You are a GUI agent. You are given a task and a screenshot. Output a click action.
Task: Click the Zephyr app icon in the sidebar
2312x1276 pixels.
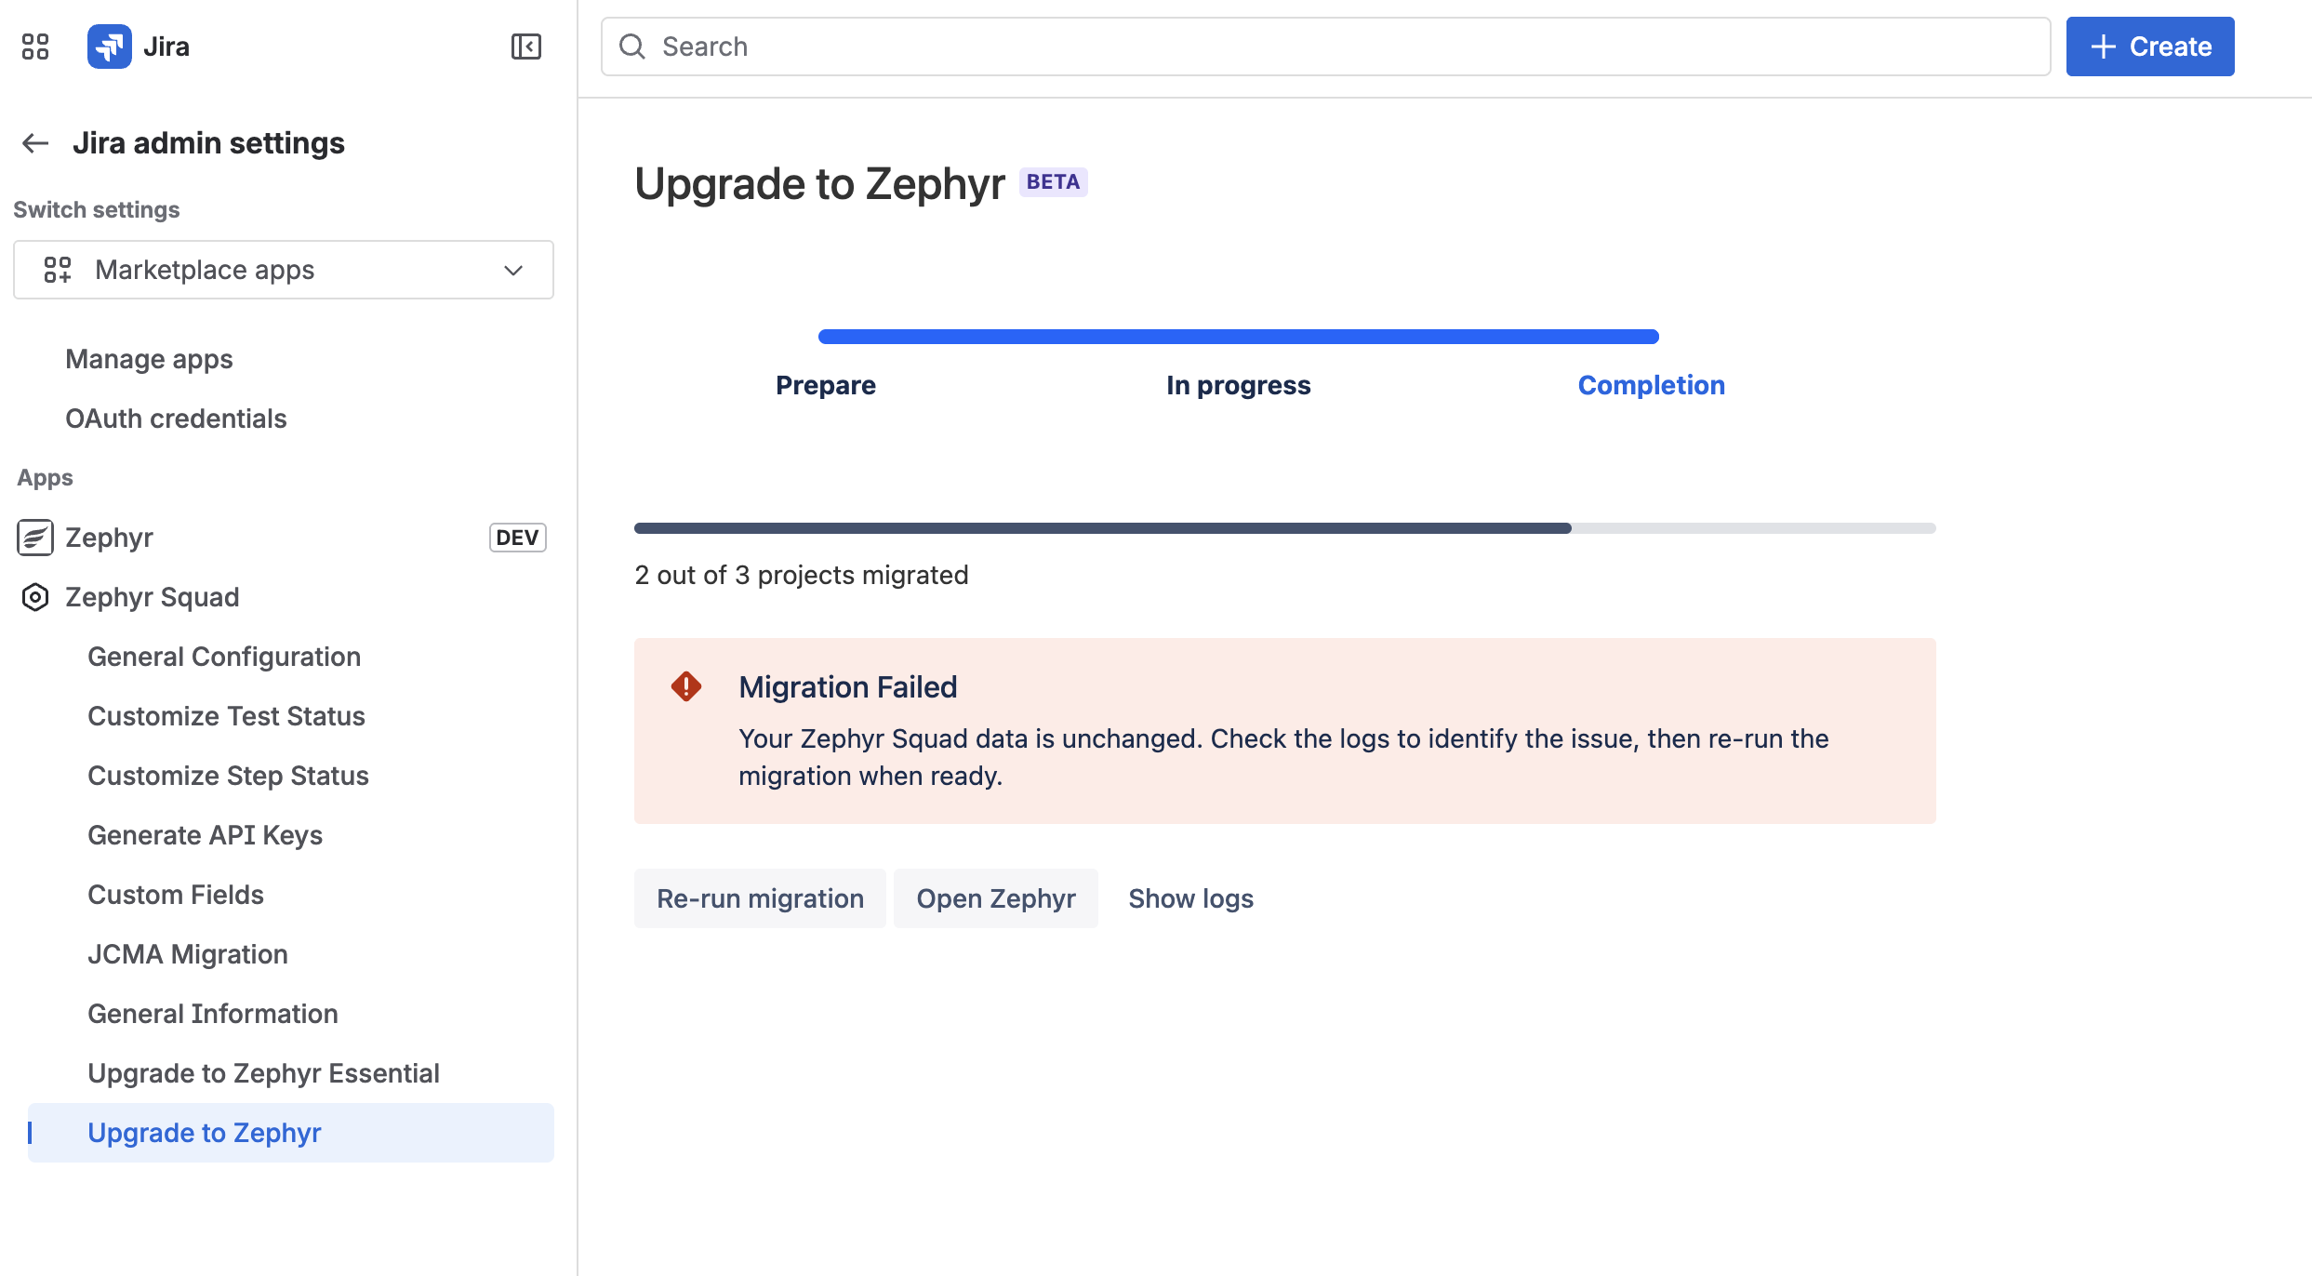tap(35, 538)
